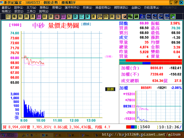Click the Esc toolbar button
The height and width of the screenshot is (138, 184).
click(x=148, y=17)
